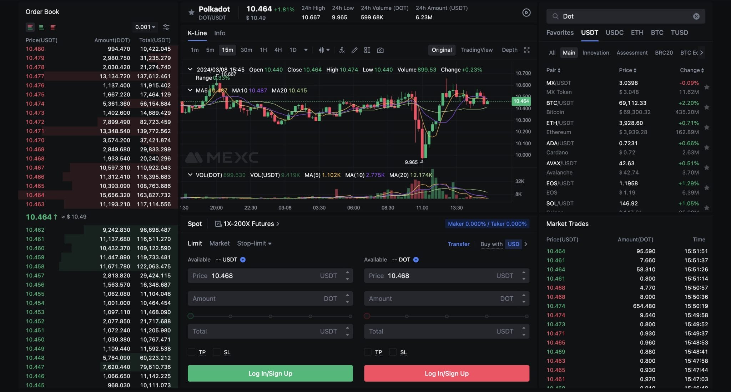731x392 pixels.
Task: Select the drawing tool on the chart
Action: (354, 50)
